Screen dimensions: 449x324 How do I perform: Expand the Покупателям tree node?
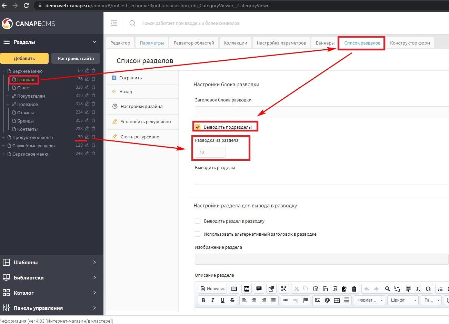pos(8,96)
